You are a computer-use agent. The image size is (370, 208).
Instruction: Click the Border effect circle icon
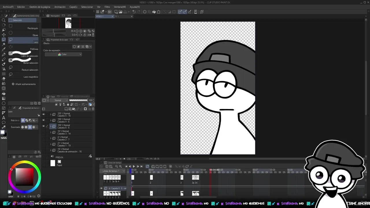point(74,47)
